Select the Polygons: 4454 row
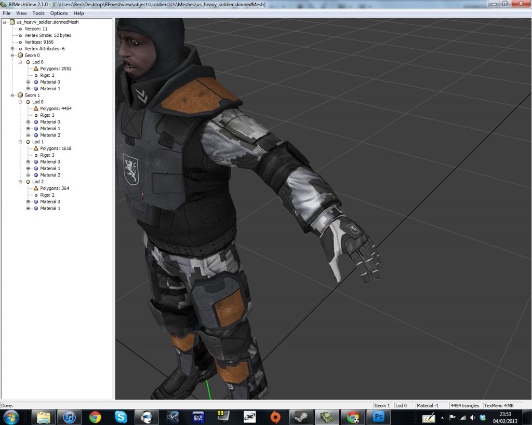This screenshot has width=532, height=425. tap(56, 108)
